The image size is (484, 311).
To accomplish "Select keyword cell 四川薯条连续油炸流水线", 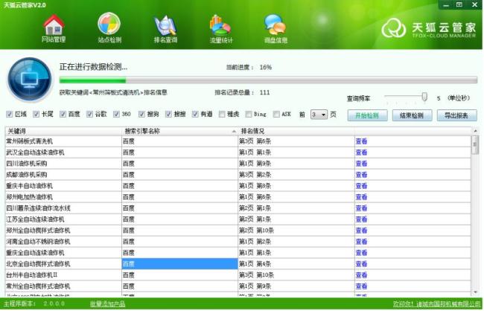I will (63, 208).
